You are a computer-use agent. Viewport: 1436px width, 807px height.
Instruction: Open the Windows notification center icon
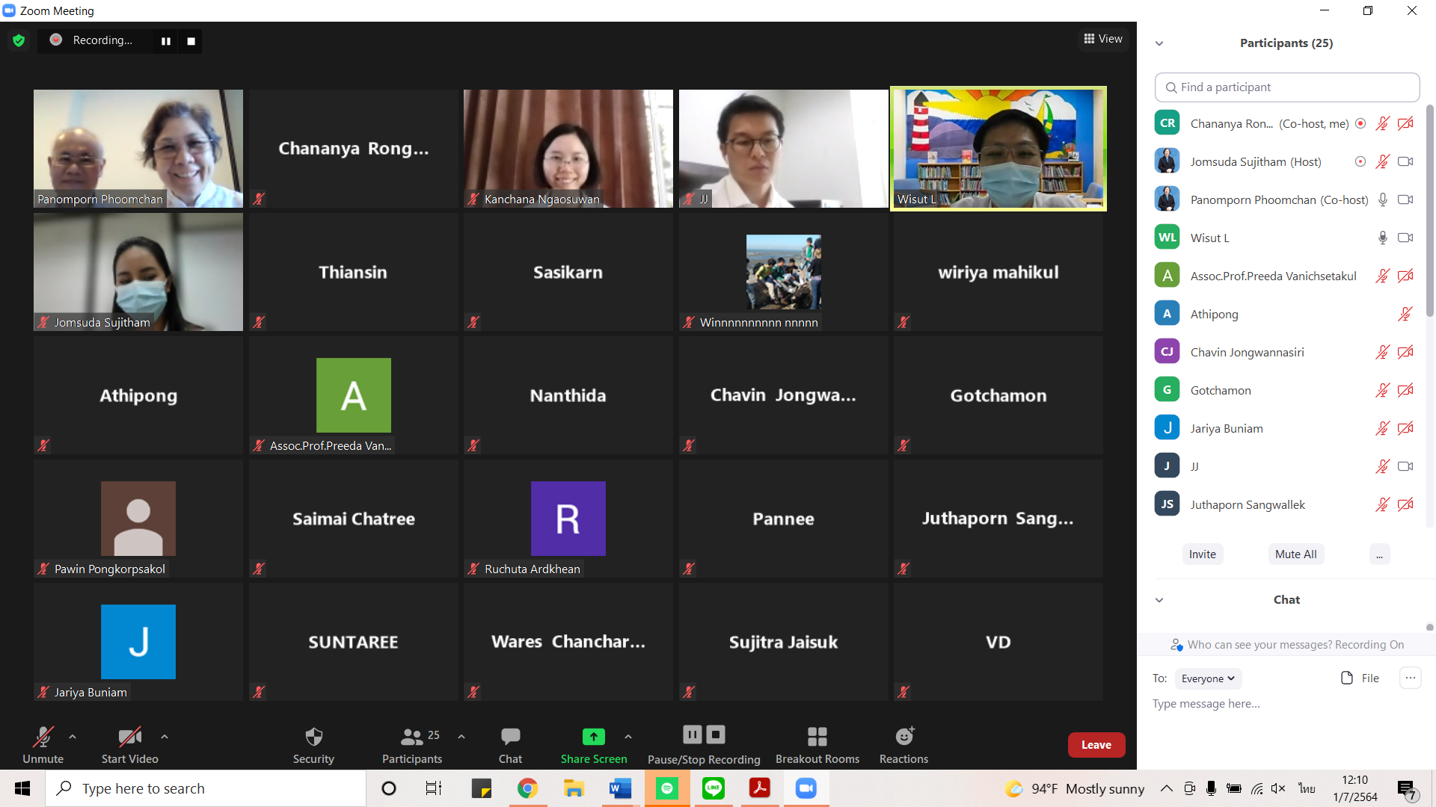[x=1407, y=789]
